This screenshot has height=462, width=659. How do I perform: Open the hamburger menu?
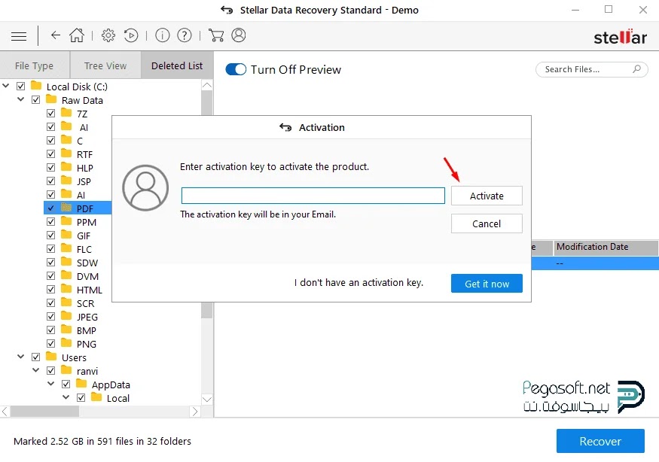point(19,36)
